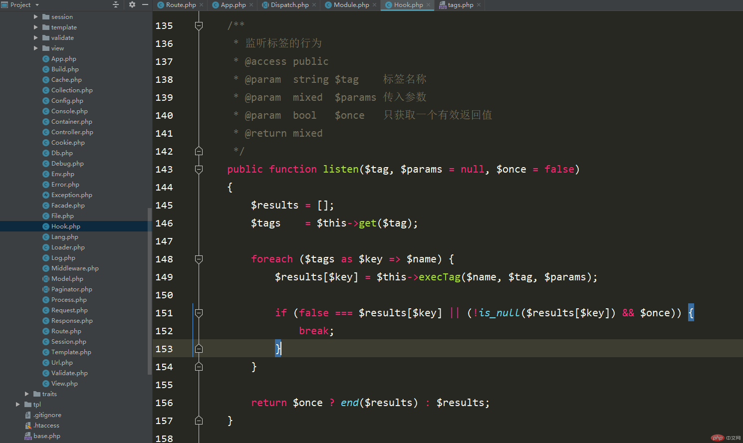Click the Paginator.php abstract class icon
Image resolution: width=743 pixels, height=443 pixels.
coord(46,289)
